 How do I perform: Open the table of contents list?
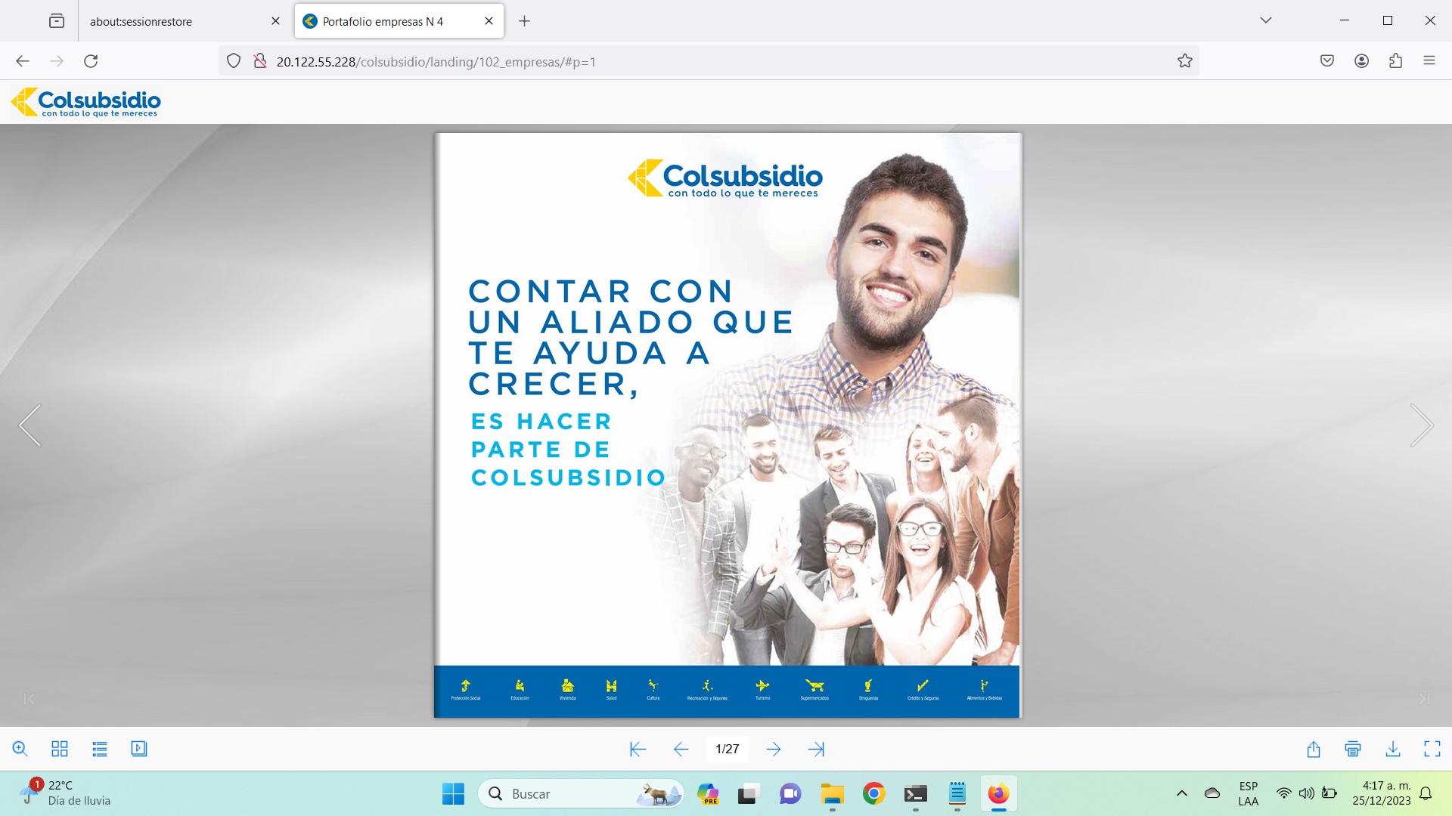100,749
